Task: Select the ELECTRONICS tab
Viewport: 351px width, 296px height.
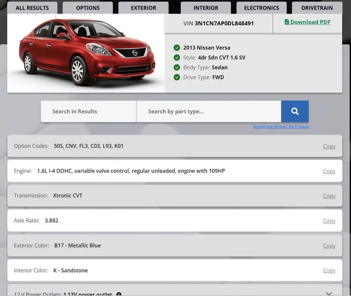Action: [261, 8]
